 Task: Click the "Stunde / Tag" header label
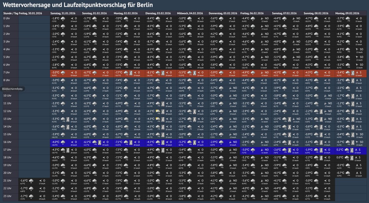pos(10,14)
